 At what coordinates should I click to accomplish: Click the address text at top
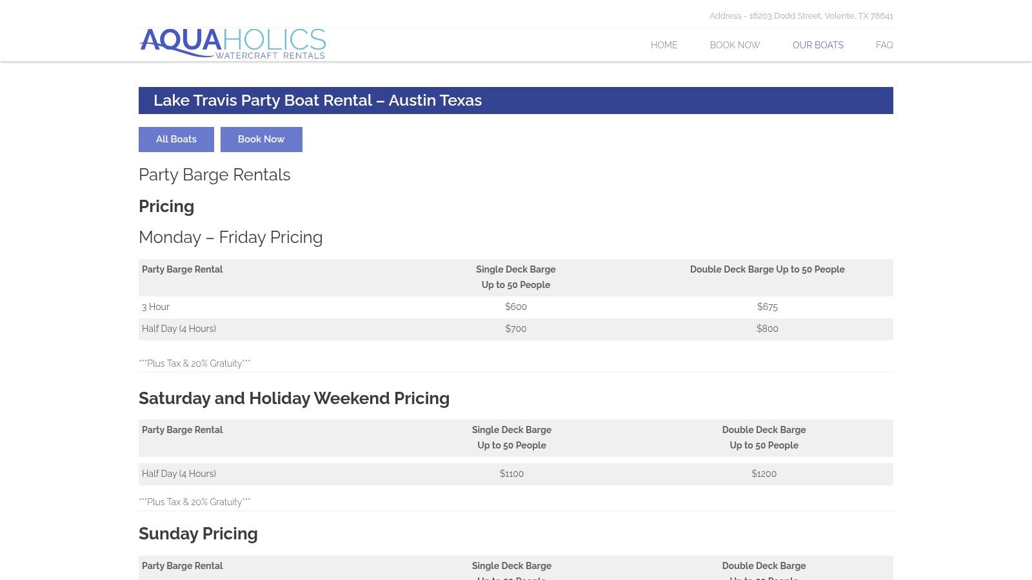click(801, 15)
